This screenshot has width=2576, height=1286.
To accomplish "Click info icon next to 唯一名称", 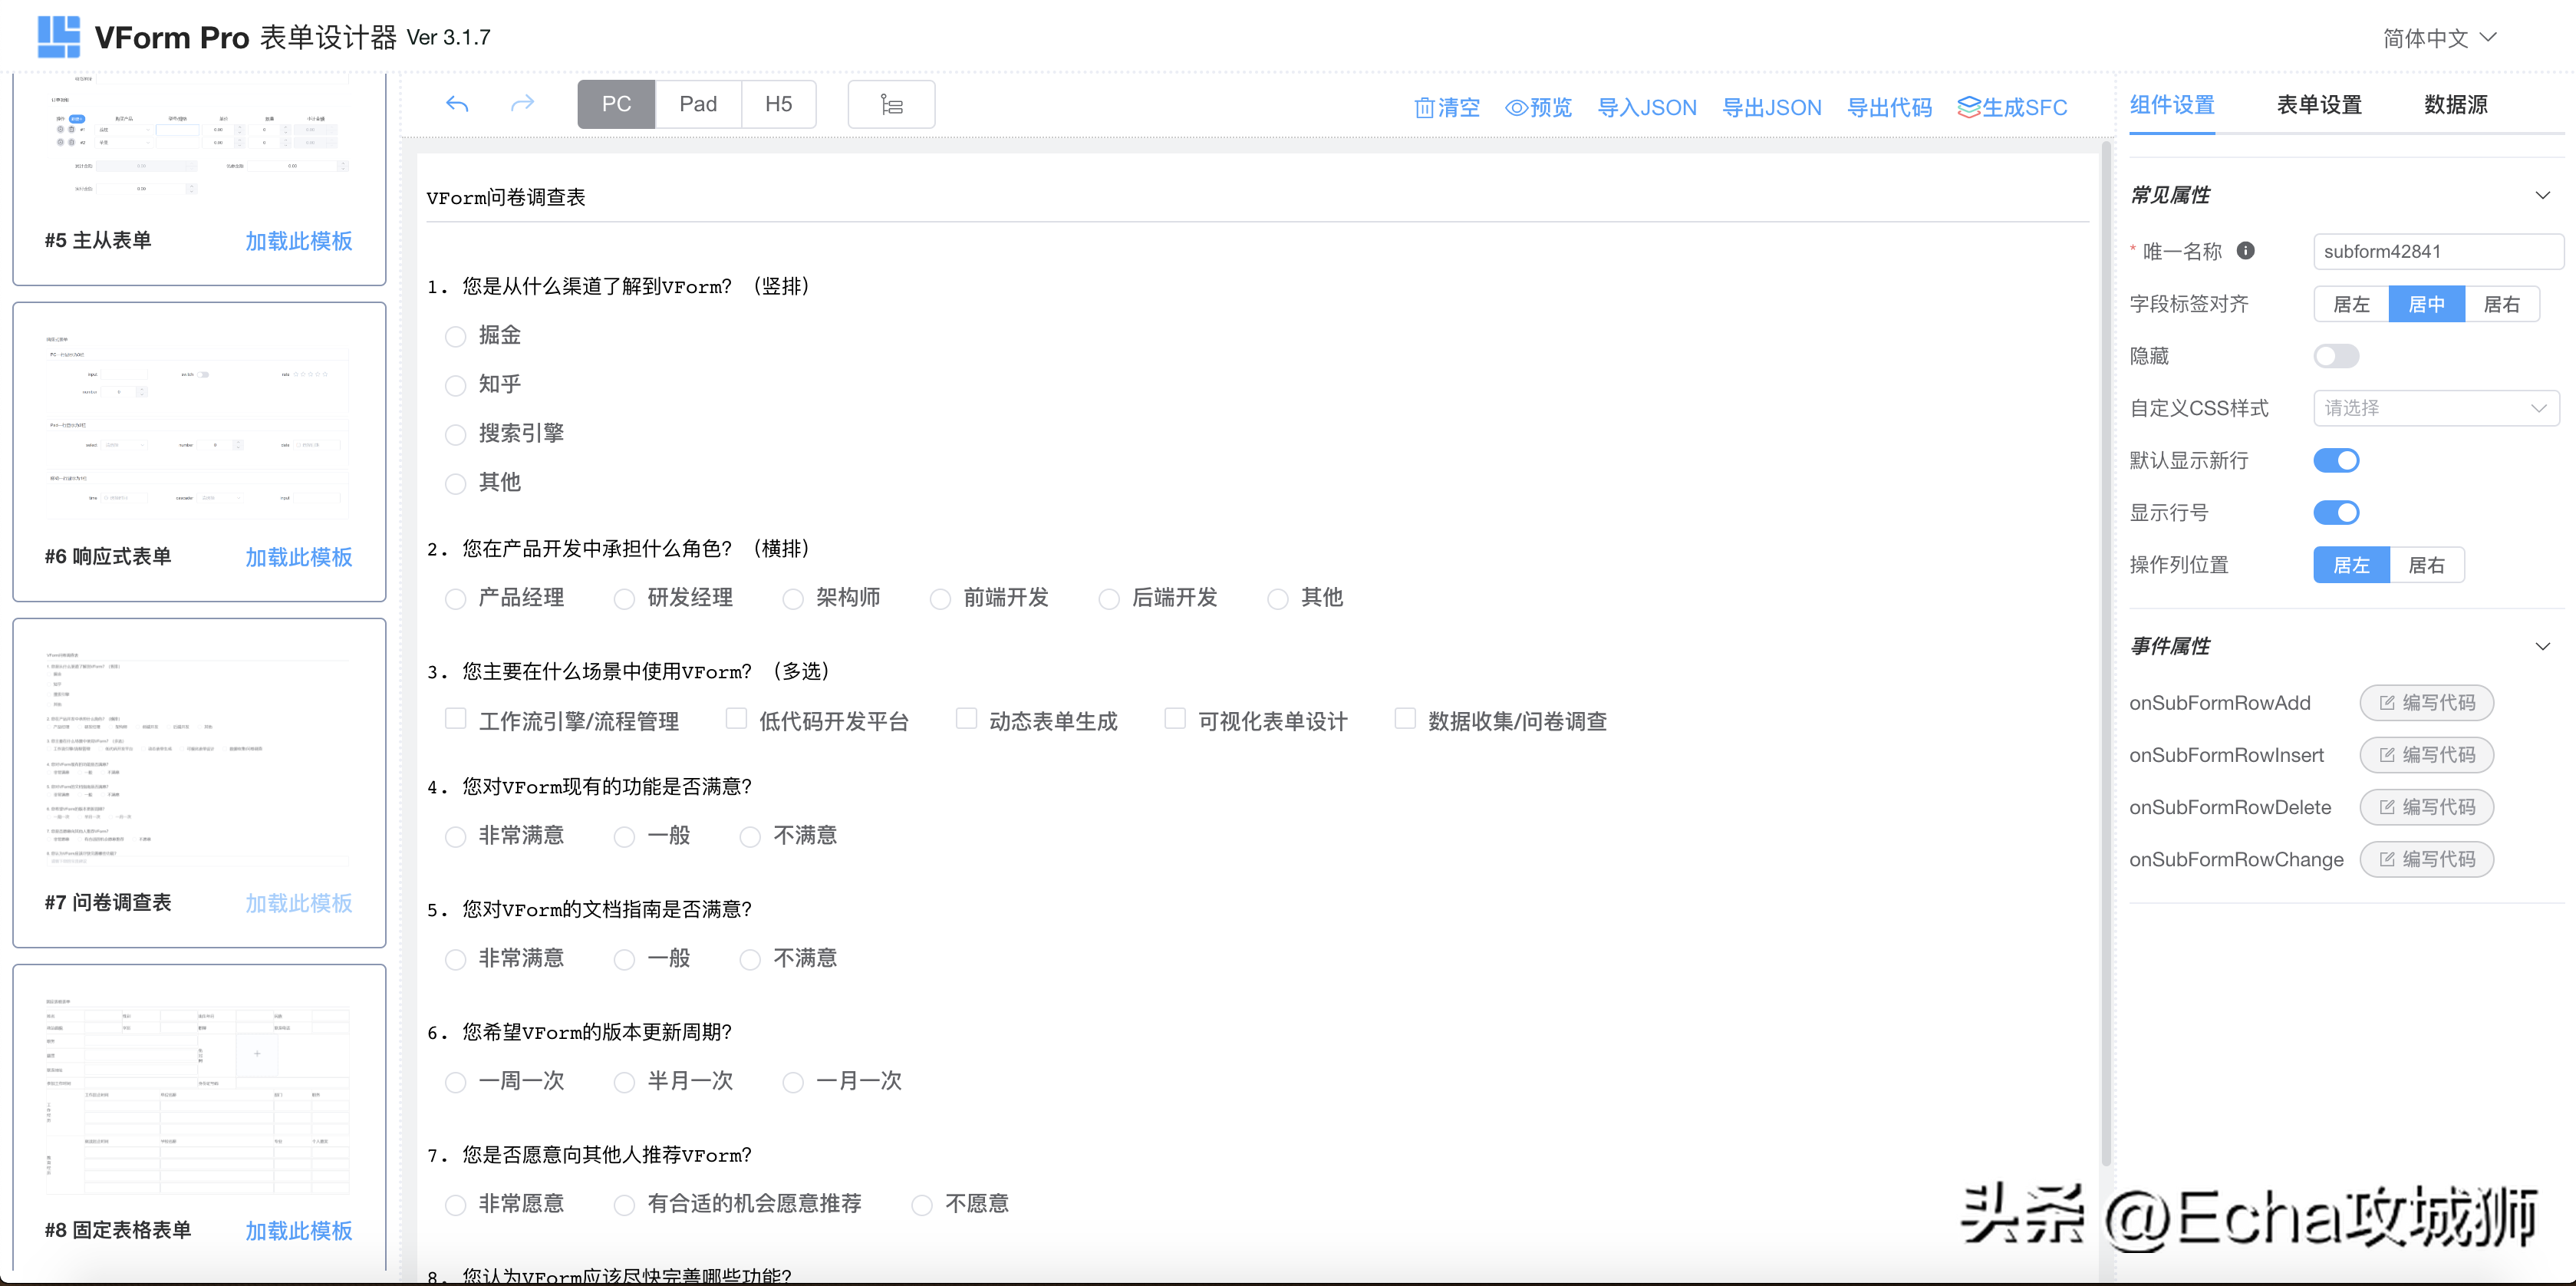I will coord(2245,251).
